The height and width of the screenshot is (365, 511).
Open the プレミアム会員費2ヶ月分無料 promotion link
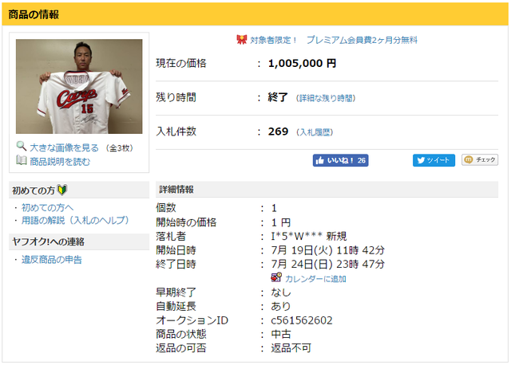pos(362,40)
